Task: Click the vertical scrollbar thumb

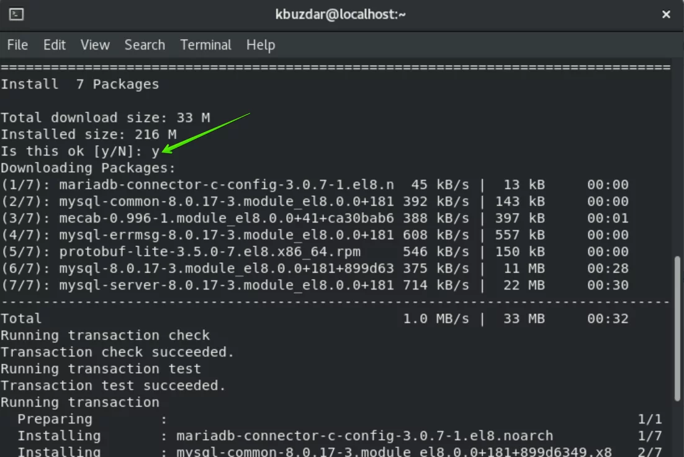Action: tap(677, 329)
